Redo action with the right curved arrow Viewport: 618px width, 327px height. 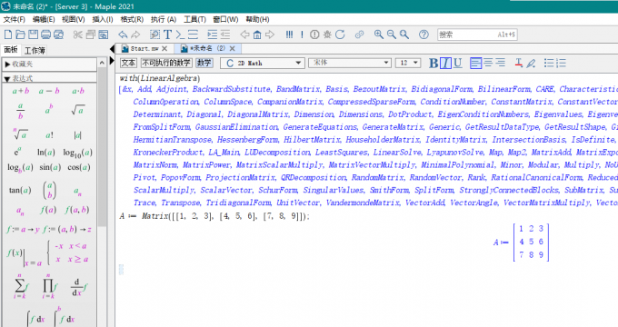pyautogui.click(x=135, y=35)
